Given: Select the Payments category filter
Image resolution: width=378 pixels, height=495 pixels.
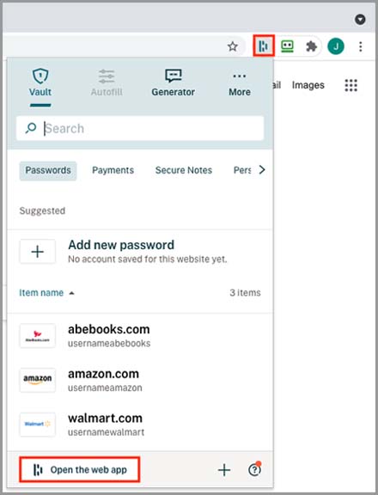Looking at the screenshot, I should [113, 170].
